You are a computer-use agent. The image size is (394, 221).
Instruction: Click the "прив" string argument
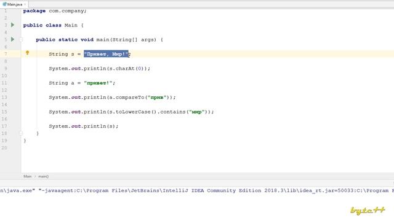(157, 97)
